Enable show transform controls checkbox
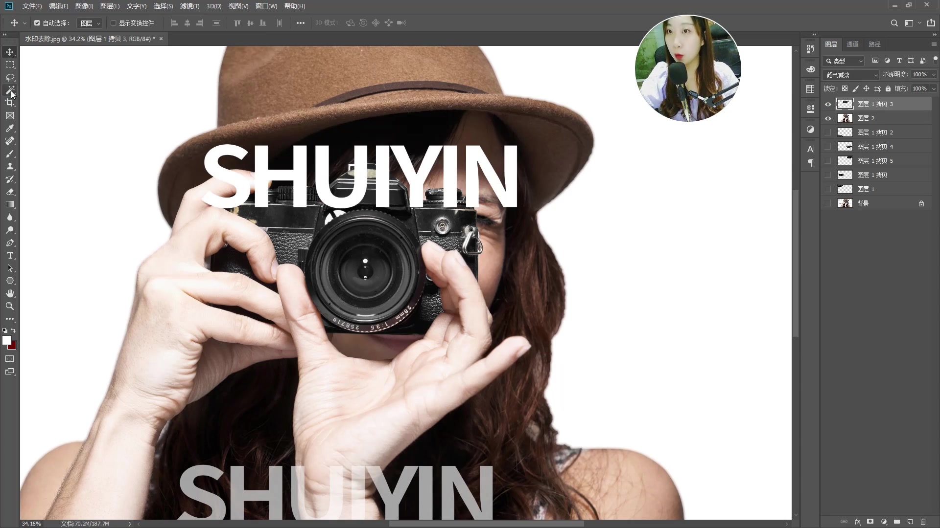The height and width of the screenshot is (528, 940). 114,23
